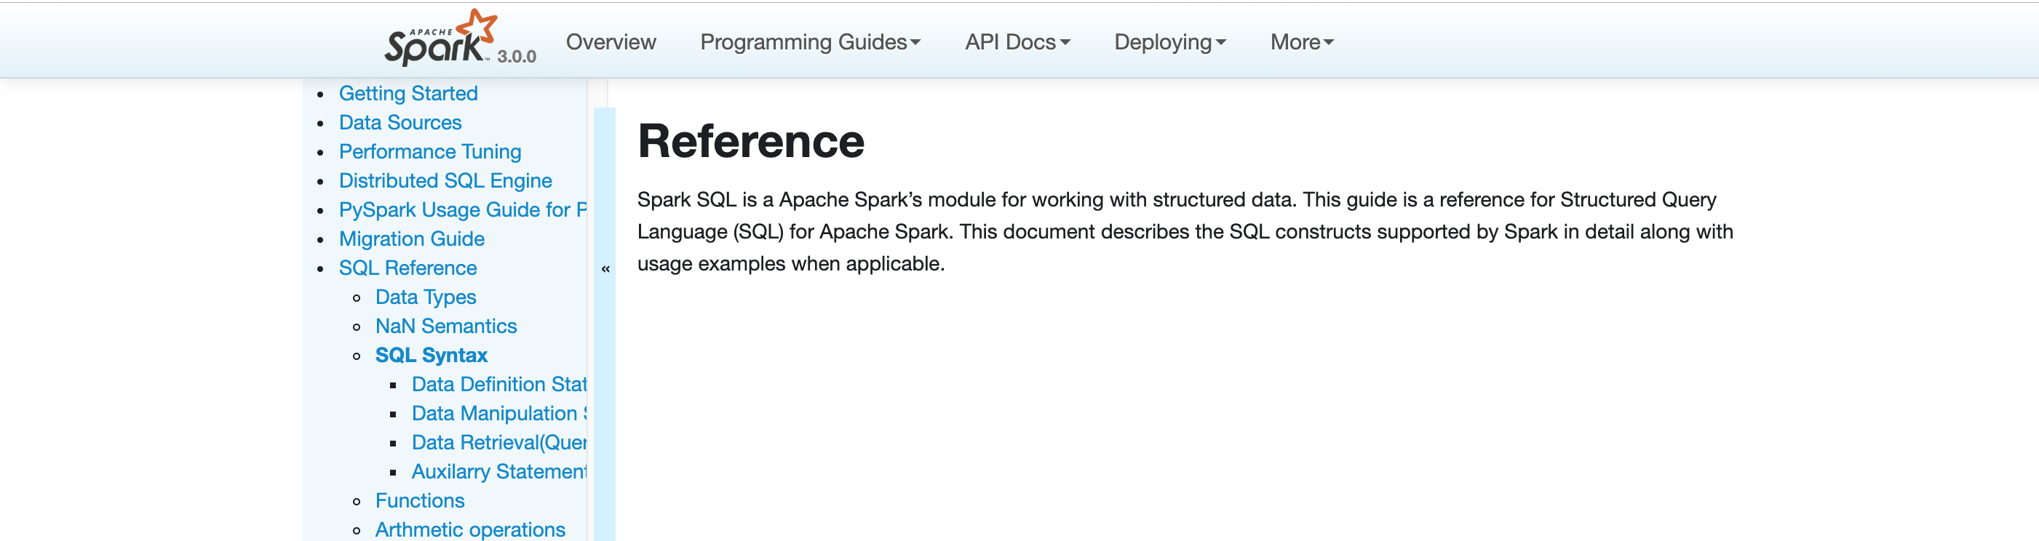Open the Data Types sidebar entry
This screenshot has width=2039, height=541.
tap(426, 297)
